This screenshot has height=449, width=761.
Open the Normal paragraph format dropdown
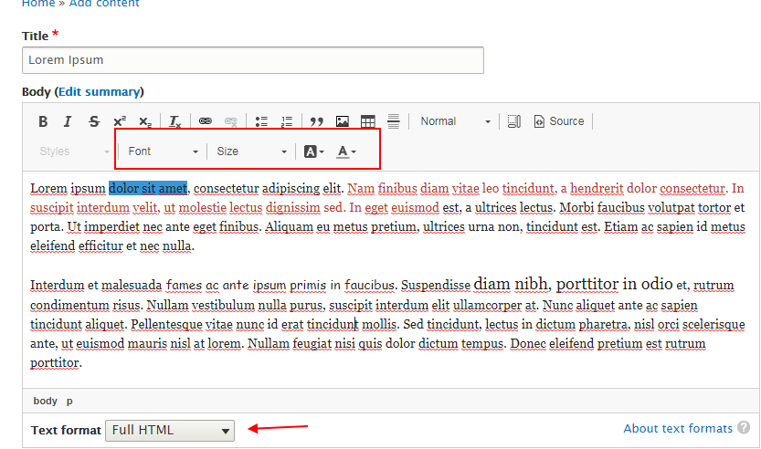455,121
